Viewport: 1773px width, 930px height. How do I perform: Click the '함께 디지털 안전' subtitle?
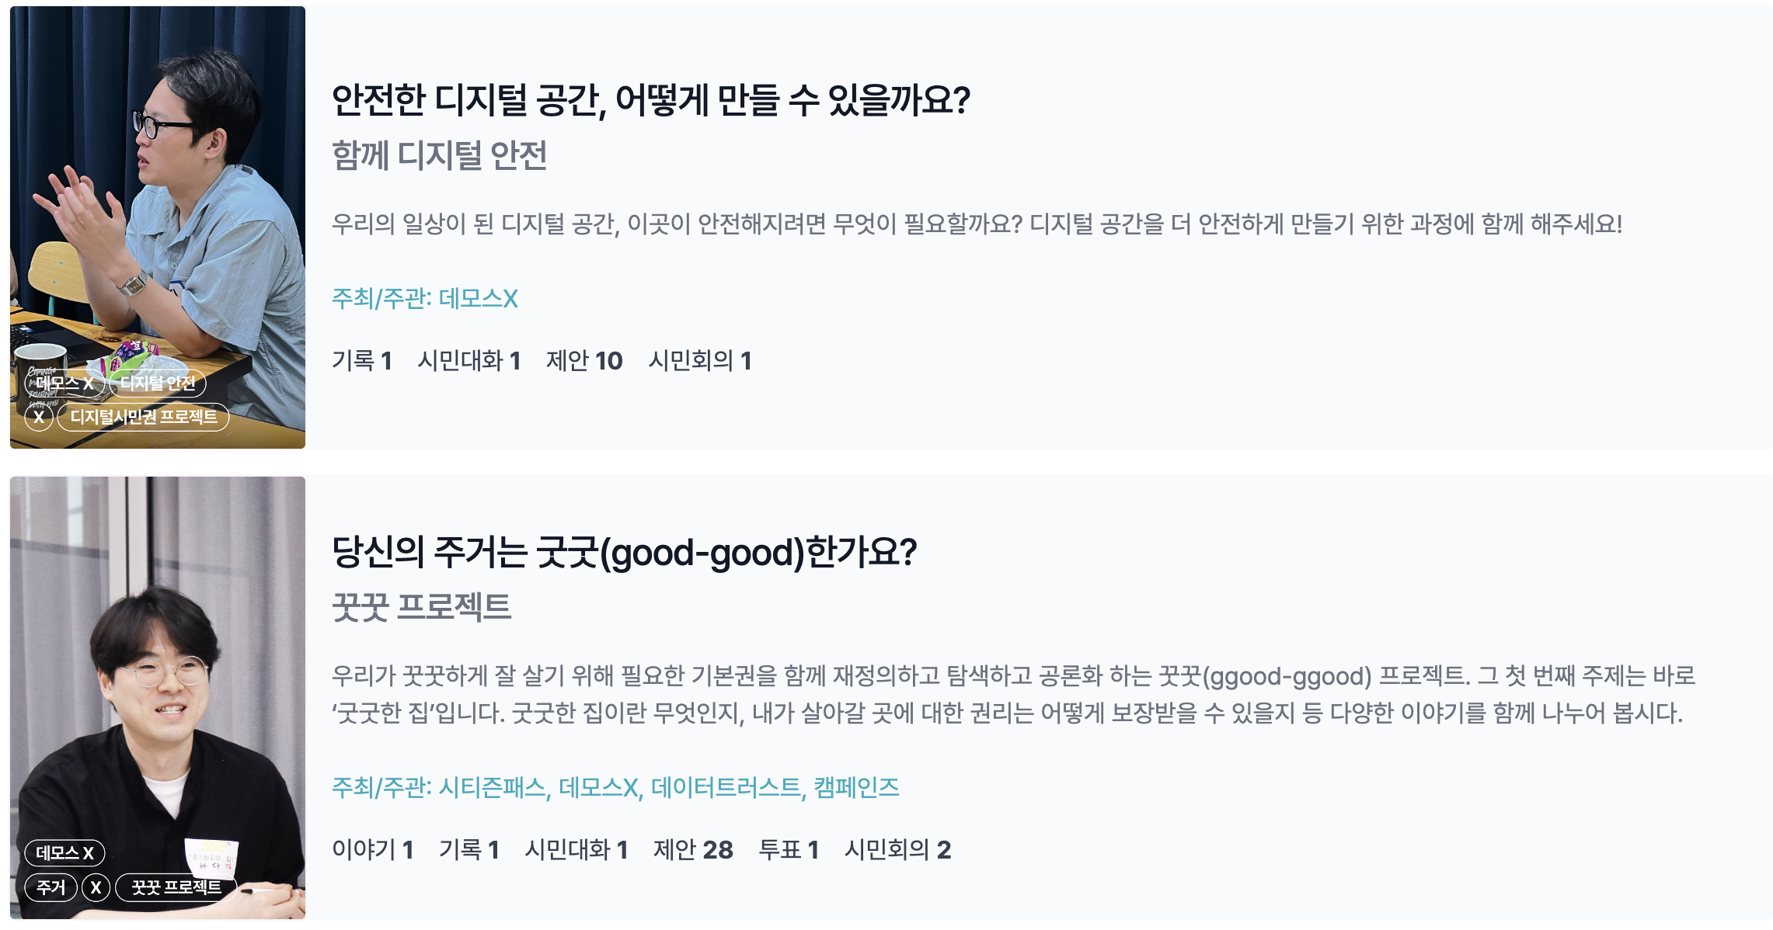tap(440, 156)
